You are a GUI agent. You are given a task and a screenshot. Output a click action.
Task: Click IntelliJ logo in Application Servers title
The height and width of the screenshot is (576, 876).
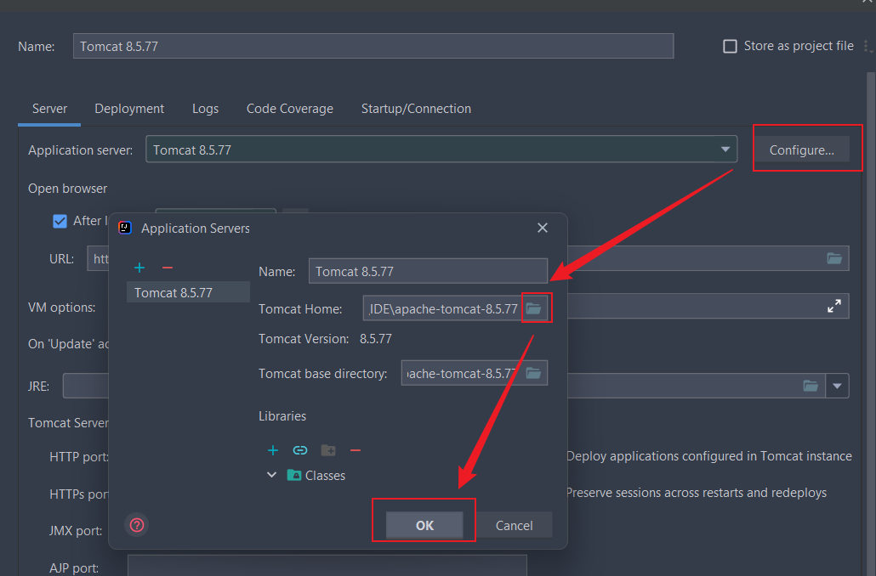[125, 228]
